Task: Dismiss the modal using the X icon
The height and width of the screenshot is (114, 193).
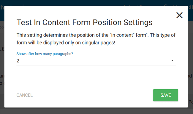Action: point(179,15)
